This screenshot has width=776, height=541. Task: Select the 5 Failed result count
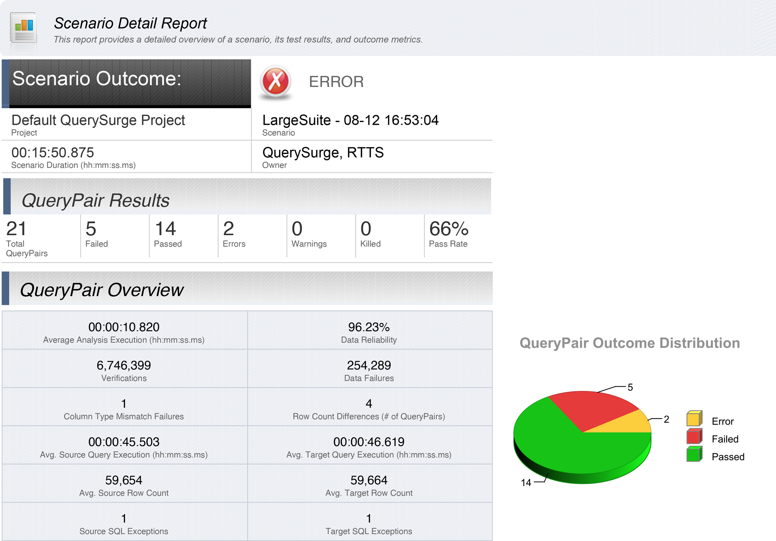(92, 229)
